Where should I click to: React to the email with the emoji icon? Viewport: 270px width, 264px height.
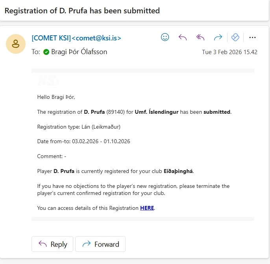(x=165, y=37)
